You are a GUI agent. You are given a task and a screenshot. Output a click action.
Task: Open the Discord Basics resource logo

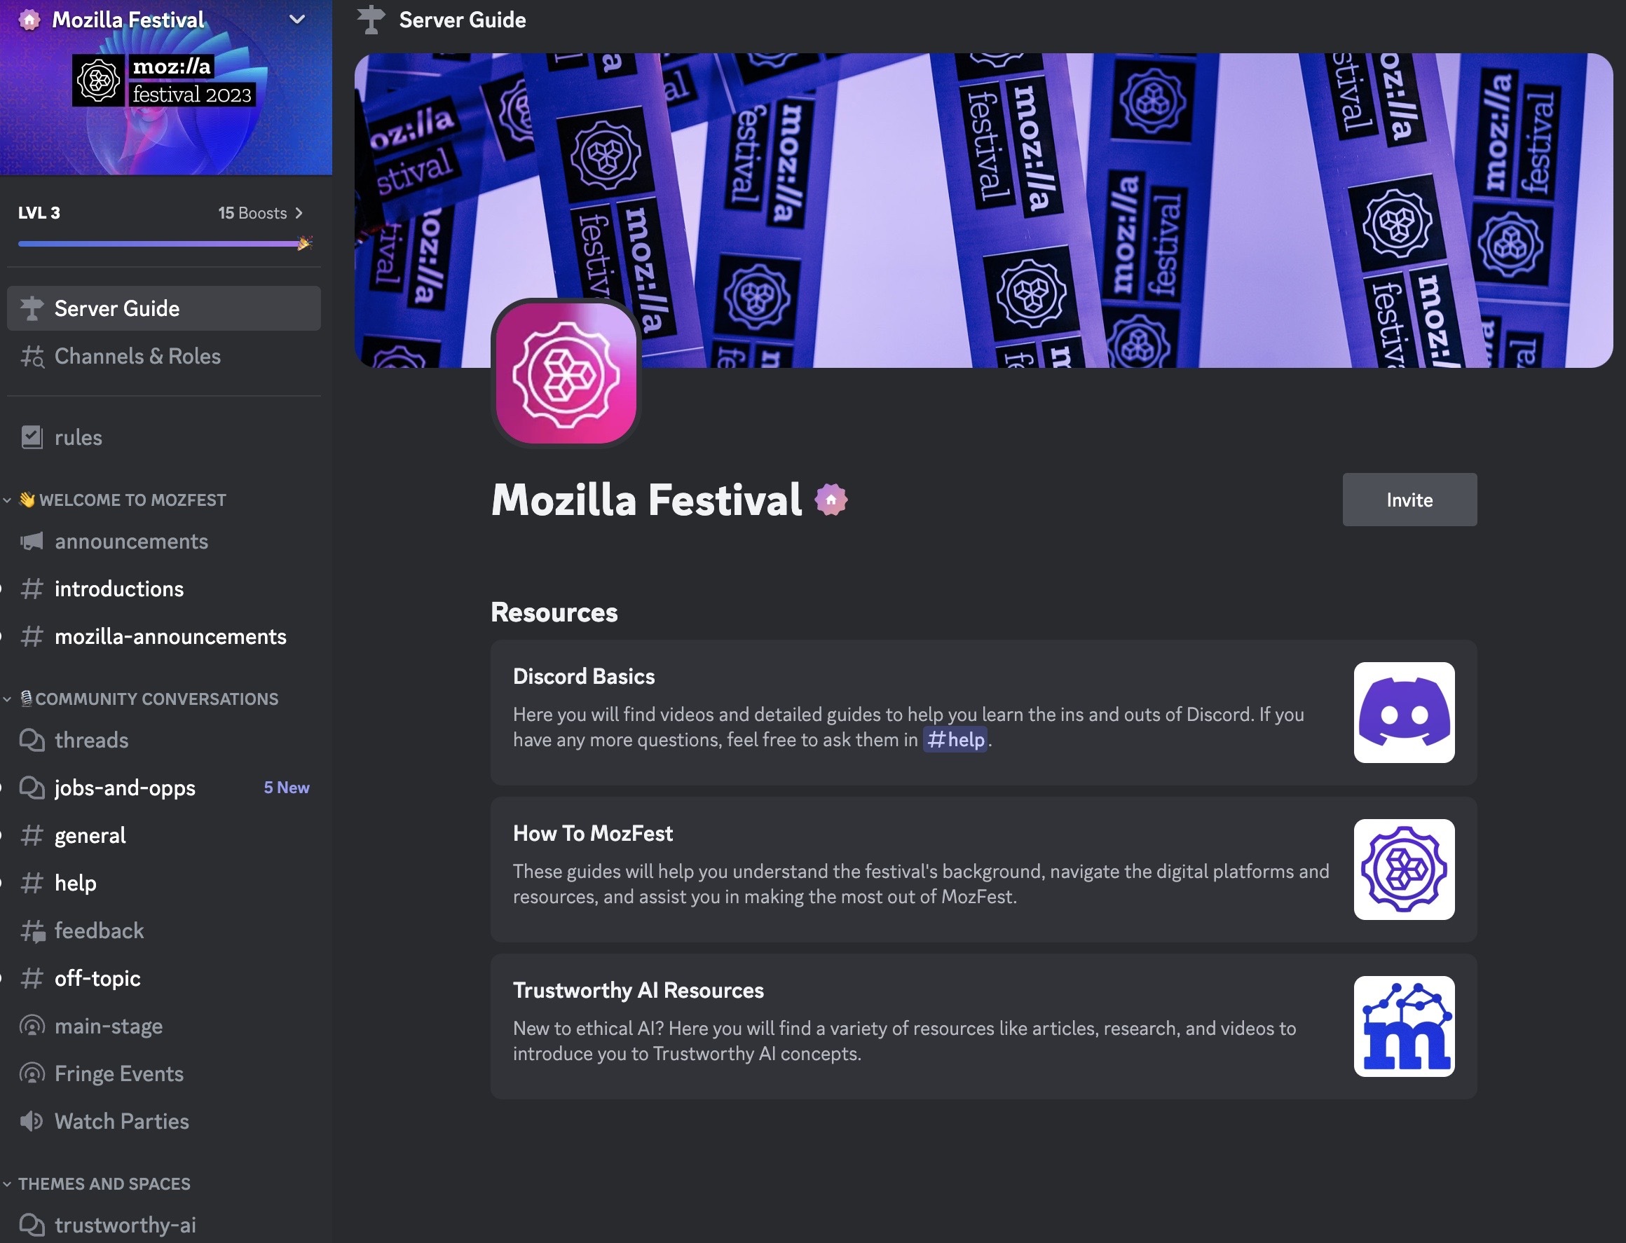(1404, 713)
